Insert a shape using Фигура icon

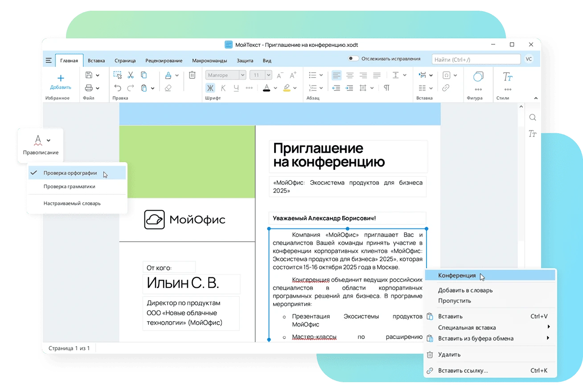click(478, 77)
